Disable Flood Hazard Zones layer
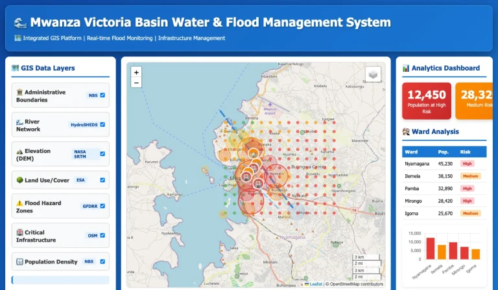The height and width of the screenshot is (290, 498). point(102,206)
